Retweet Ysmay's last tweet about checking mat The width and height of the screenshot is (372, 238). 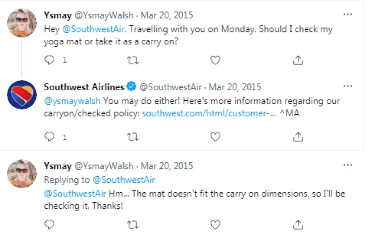click(133, 225)
